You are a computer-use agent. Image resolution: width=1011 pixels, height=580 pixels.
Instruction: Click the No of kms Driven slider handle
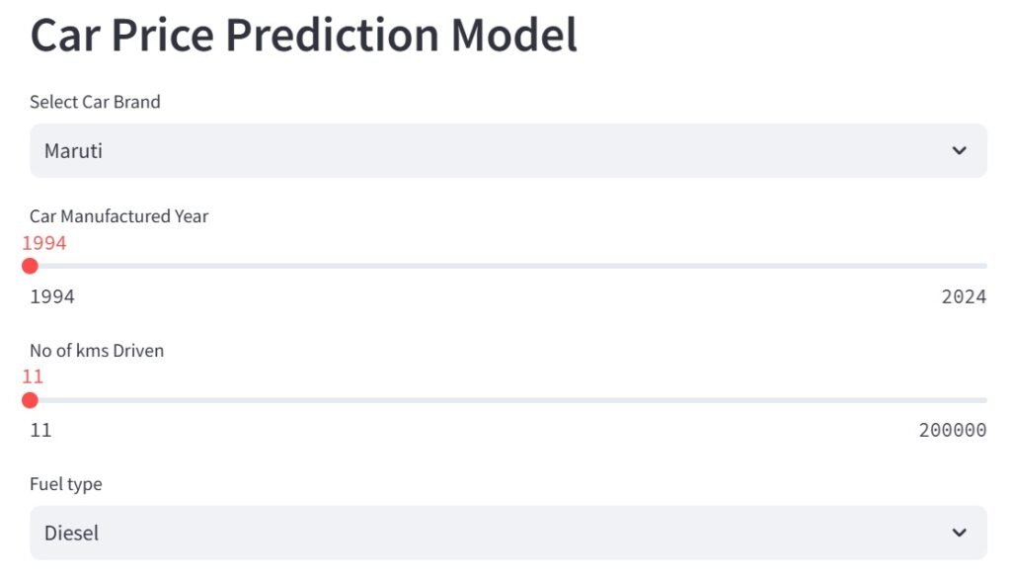click(x=30, y=400)
